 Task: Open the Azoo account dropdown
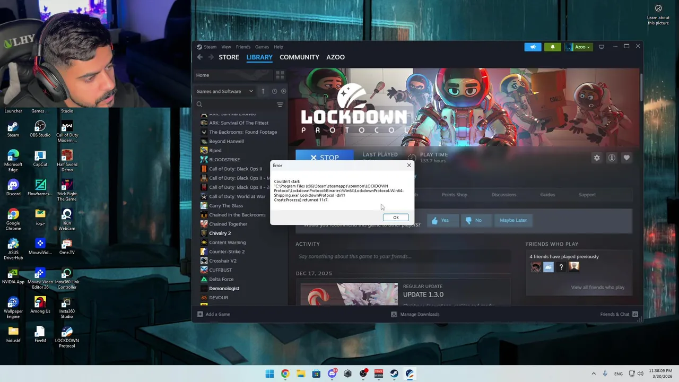(578, 47)
